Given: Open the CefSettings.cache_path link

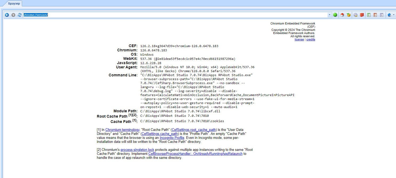Looking at the screenshot, I should coord(160,134).
